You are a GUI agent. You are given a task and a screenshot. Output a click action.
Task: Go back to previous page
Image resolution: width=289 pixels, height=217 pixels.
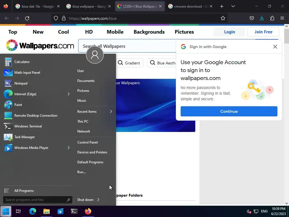pos(7,18)
